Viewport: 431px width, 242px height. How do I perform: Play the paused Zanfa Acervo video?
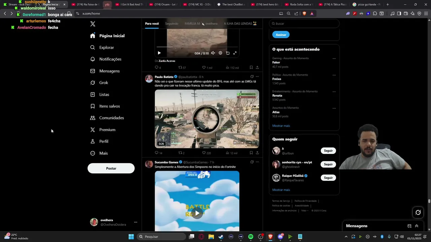point(159,53)
